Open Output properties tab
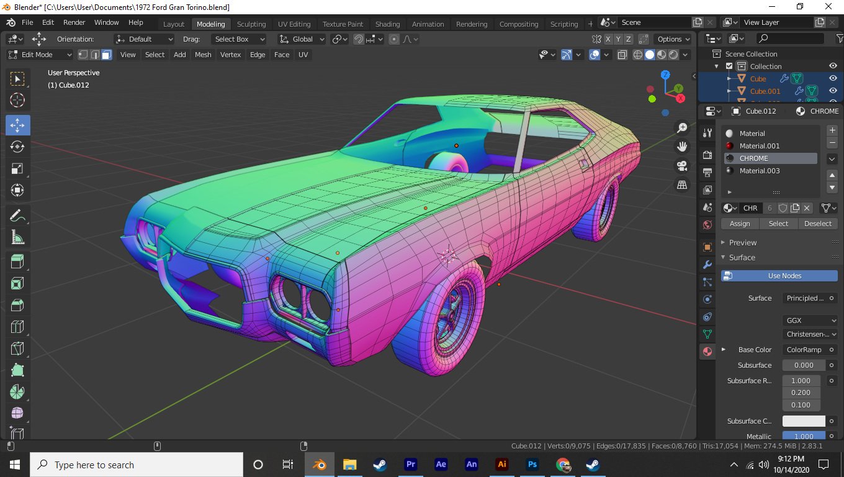This screenshot has height=477, width=844. [707, 172]
